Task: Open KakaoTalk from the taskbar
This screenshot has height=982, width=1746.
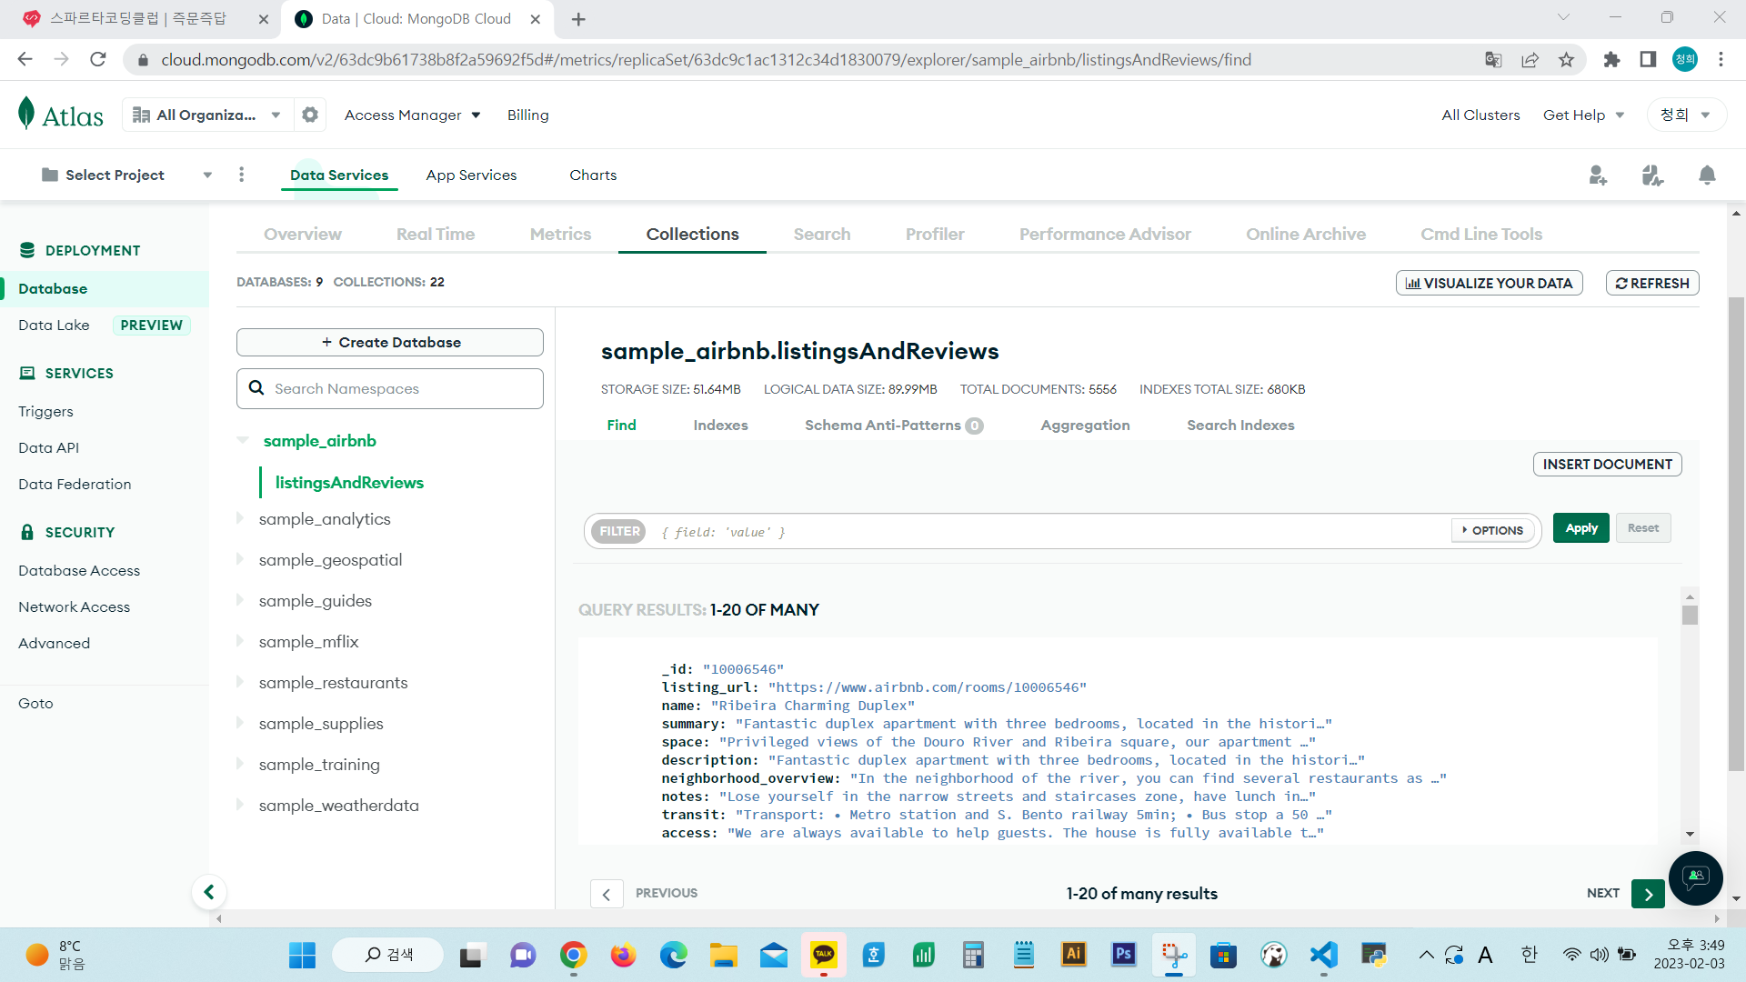Action: coord(823,955)
